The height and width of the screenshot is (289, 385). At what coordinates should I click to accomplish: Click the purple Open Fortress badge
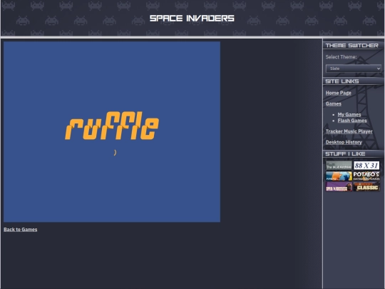(x=339, y=186)
